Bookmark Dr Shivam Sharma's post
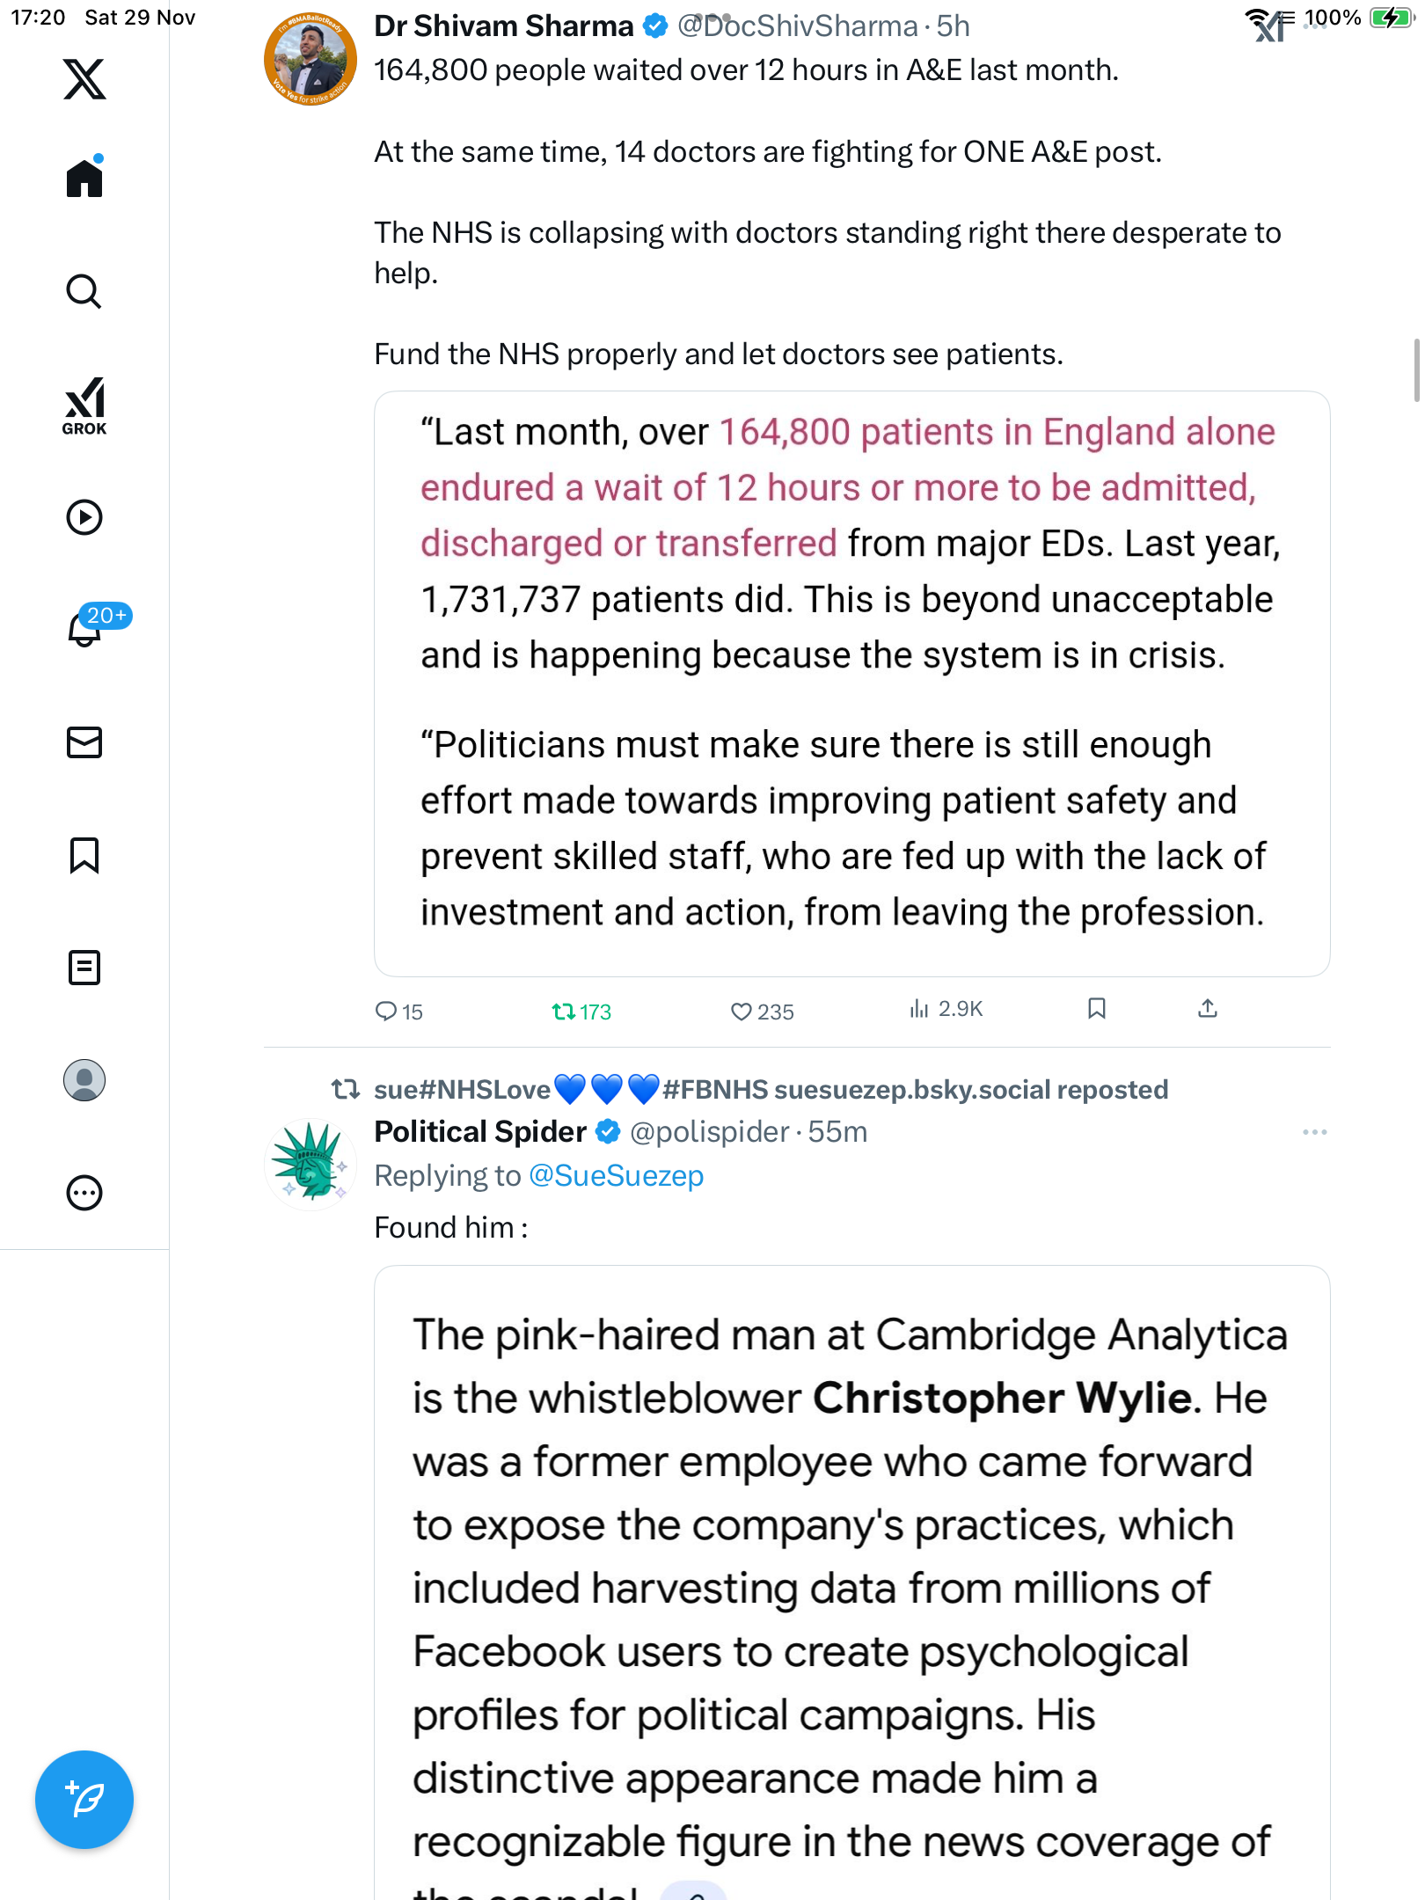1425x1900 pixels. (x=1096, y=1009)
